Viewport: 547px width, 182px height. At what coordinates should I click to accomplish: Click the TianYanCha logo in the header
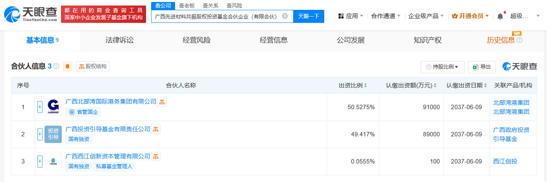click(x=31, y=14)
